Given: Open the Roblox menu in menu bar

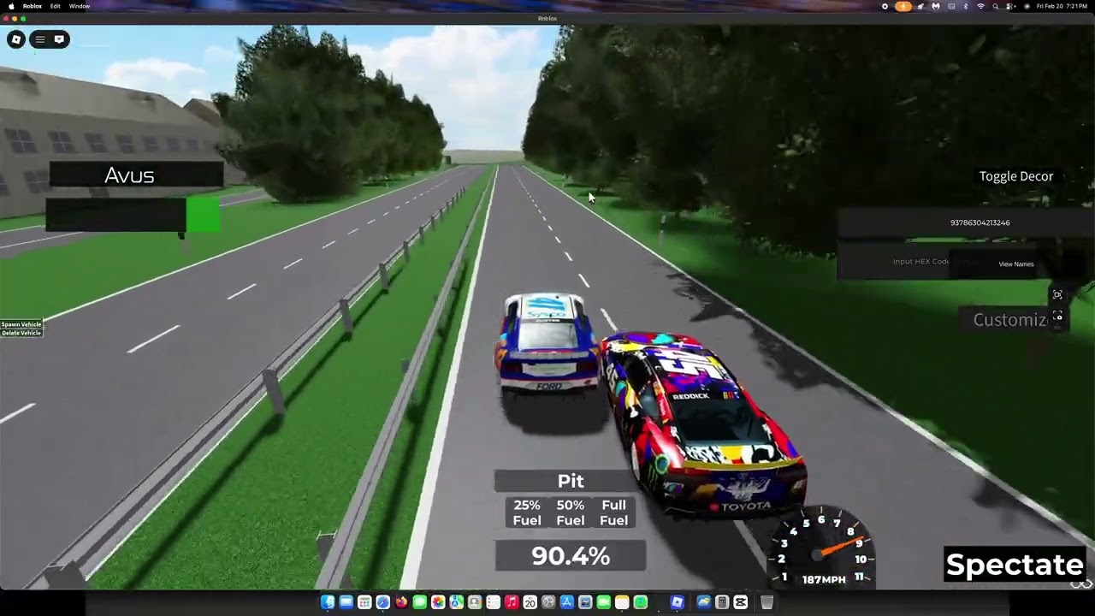Looking at the screenshot, I should coord(33,6).
